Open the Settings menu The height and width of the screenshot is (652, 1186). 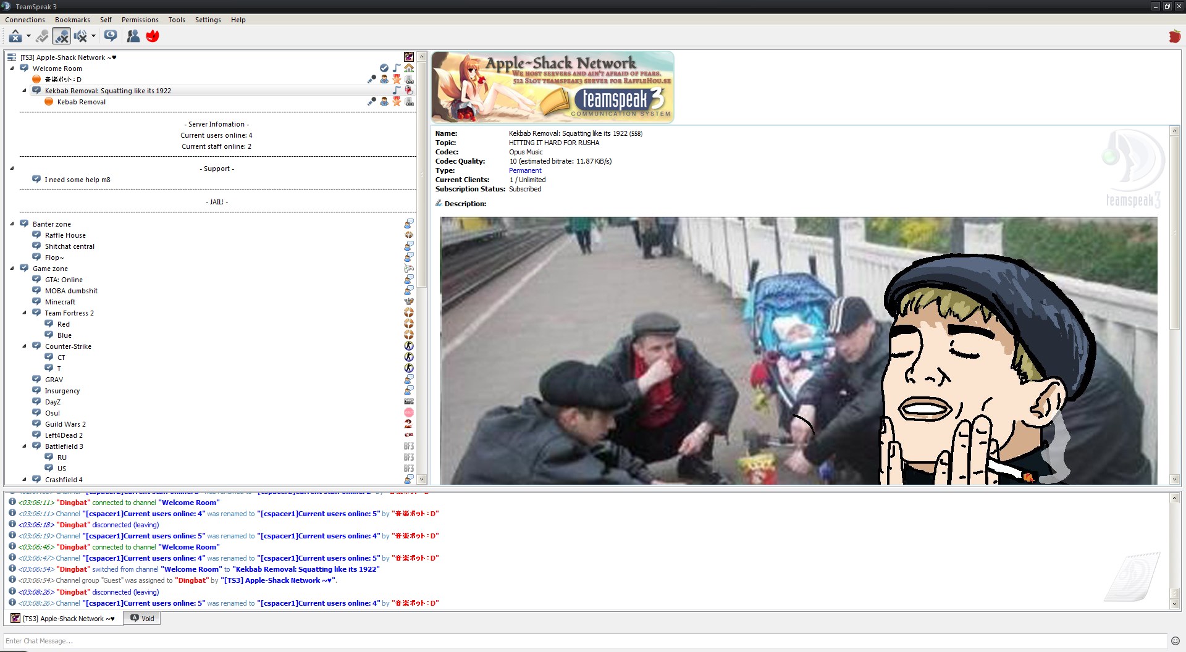click(x=208, y=20)
